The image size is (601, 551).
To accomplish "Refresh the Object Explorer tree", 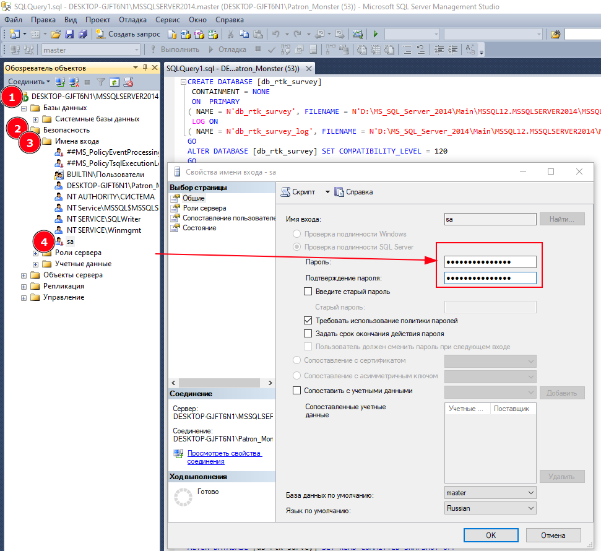I will (x=115, y=82).
